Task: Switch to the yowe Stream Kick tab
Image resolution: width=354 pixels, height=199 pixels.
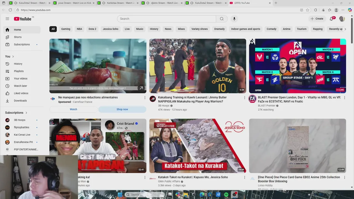Action: click(x=74, y=3)
